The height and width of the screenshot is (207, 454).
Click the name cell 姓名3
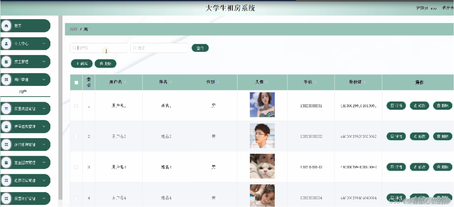click(166, 167)
